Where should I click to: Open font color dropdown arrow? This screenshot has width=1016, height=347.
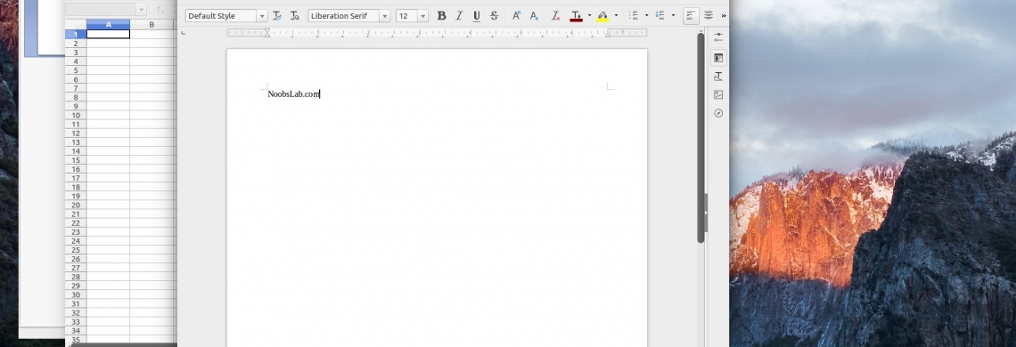589,15
